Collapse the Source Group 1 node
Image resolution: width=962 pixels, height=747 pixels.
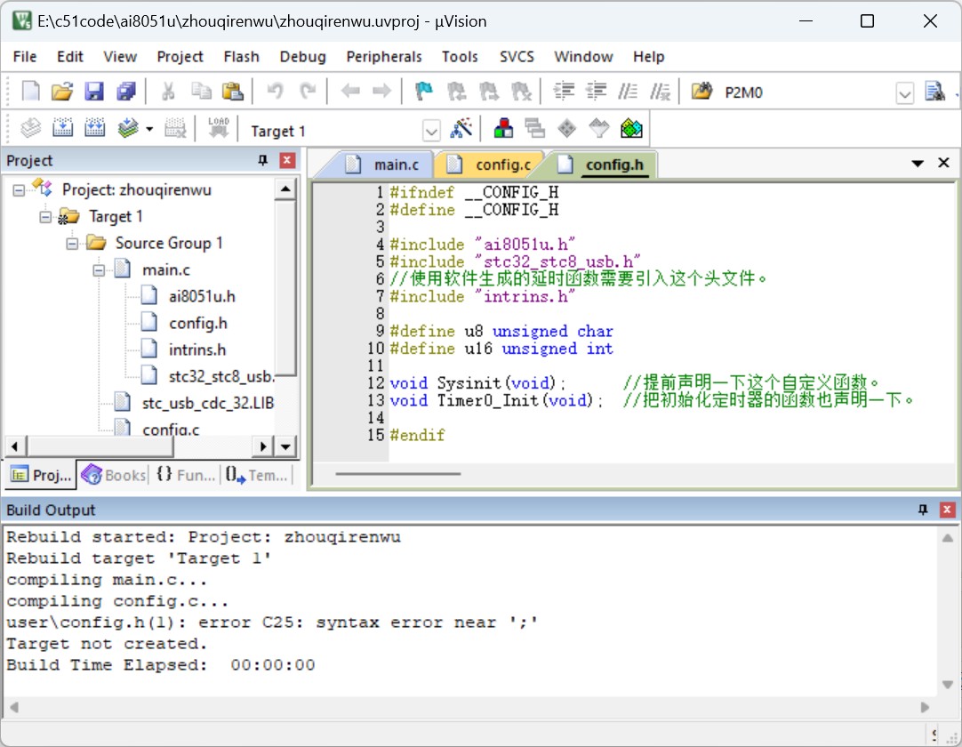[72, 244]
